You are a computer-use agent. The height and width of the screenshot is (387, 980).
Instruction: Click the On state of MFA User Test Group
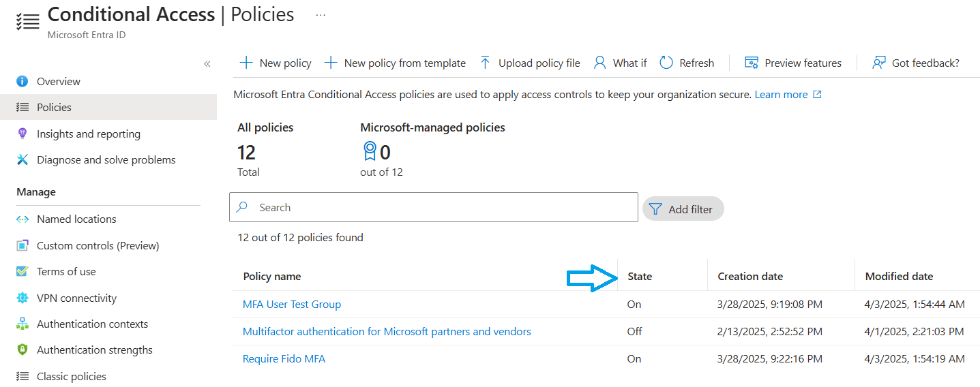point(634,304)
